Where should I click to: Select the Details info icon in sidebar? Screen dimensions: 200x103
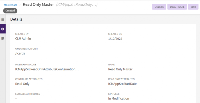(x=3, y=29)
